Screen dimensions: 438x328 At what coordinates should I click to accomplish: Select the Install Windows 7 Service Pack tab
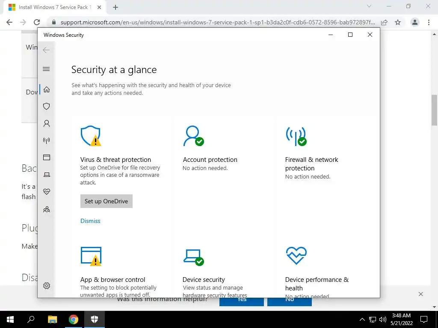(54, 7)
